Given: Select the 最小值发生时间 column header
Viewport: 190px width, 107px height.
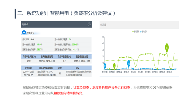Looking at the screenshot, I should (x=82, y=56).
